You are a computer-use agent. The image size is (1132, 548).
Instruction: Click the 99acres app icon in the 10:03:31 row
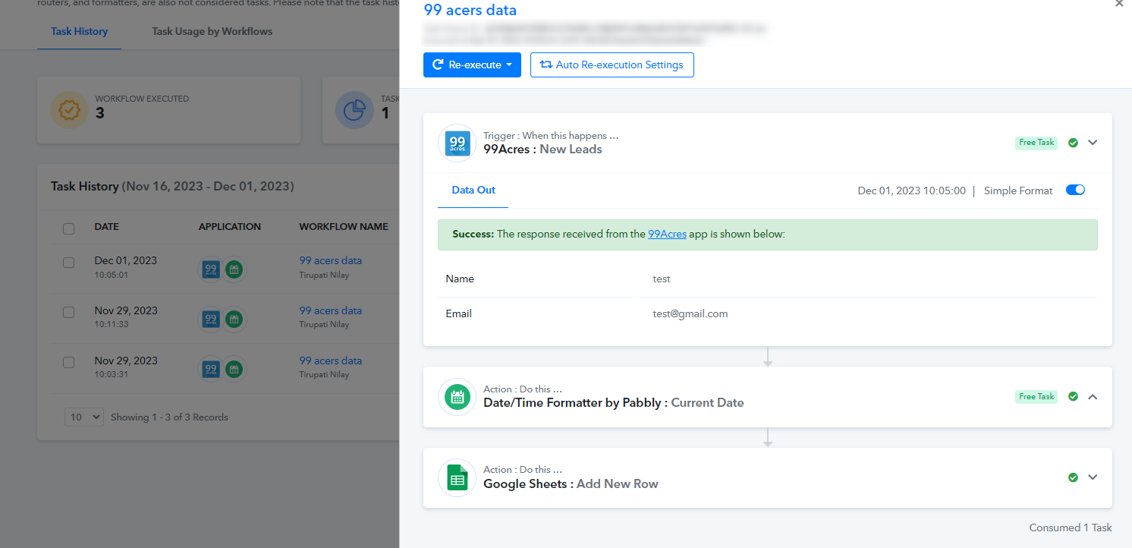(x=211, y=369)
